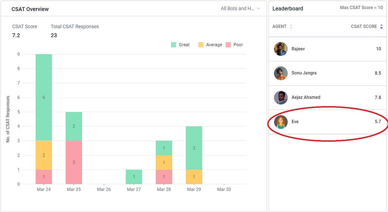Click the AGENT column header
Screen dimensions: 388x212
279,27
